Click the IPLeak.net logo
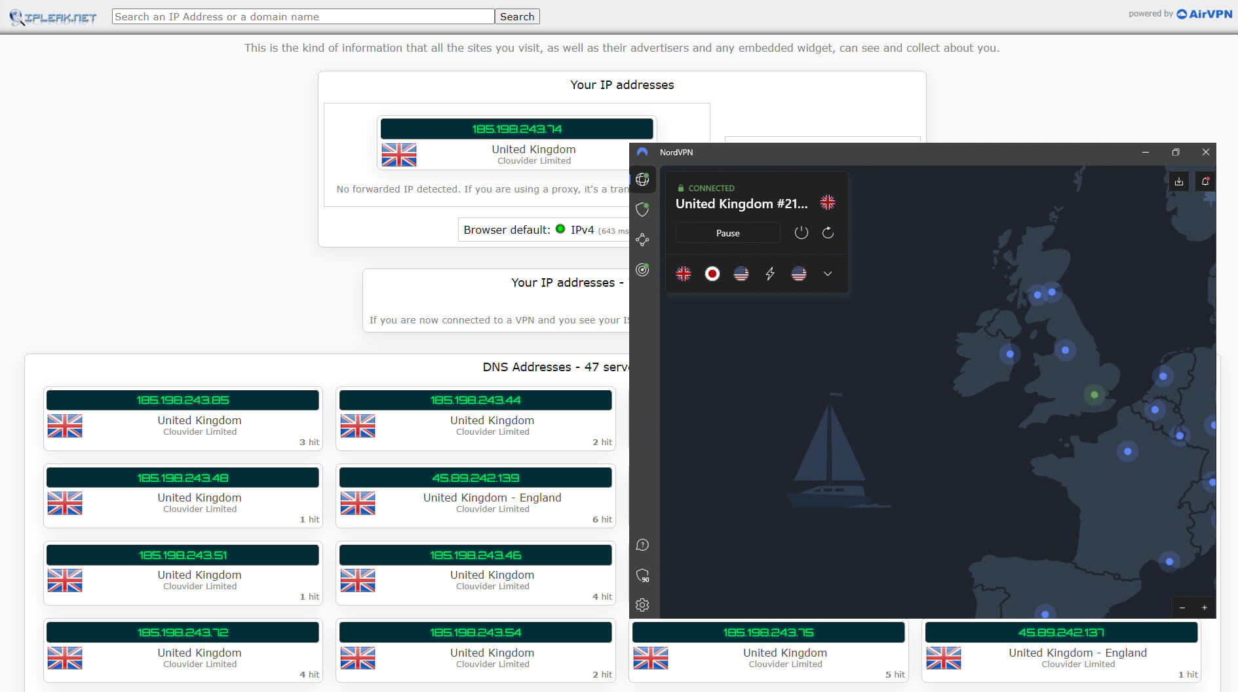1238x692 pixels. pos(53,18)
